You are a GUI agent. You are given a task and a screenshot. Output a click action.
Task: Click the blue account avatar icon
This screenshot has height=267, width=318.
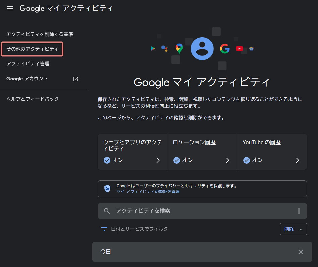point(202,49)
